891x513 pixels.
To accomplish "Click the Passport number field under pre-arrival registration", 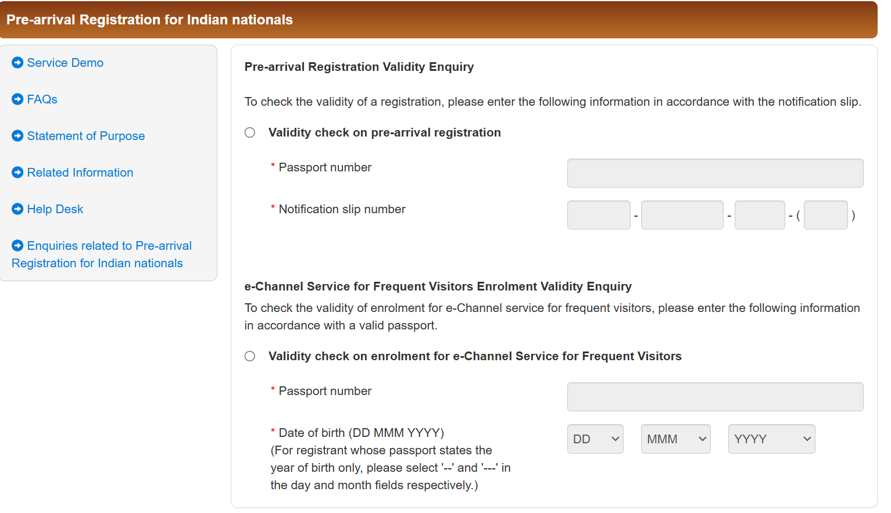I will [x=715, y=173].
